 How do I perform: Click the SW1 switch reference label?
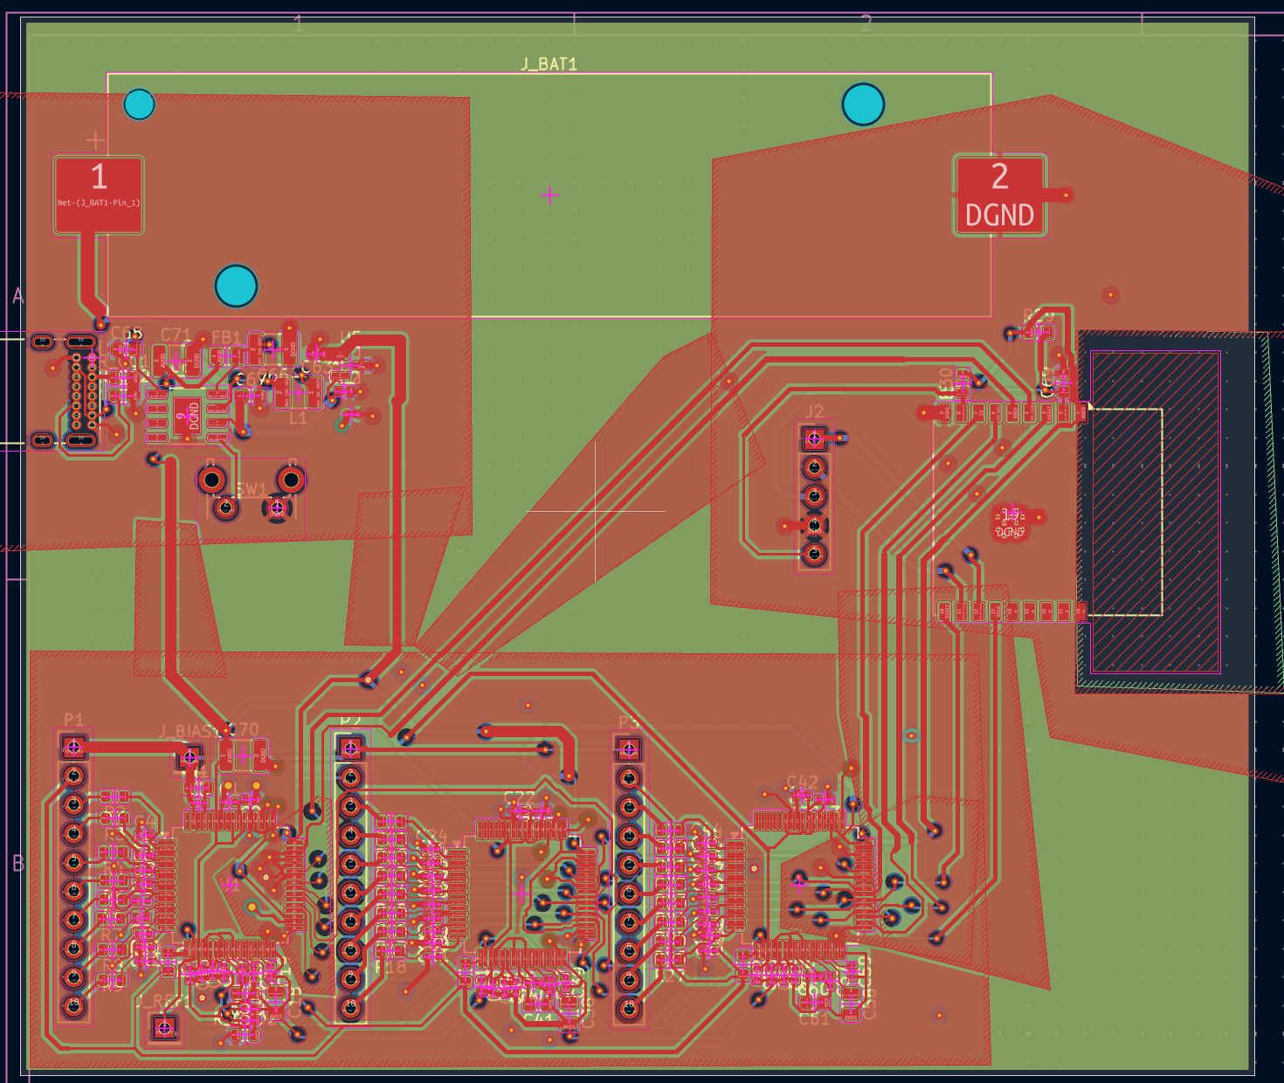coord(252,489)
